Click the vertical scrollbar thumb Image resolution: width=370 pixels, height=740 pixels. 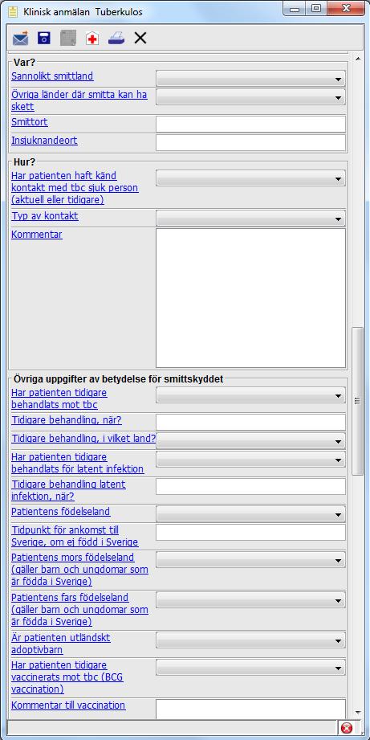(358, 401)
